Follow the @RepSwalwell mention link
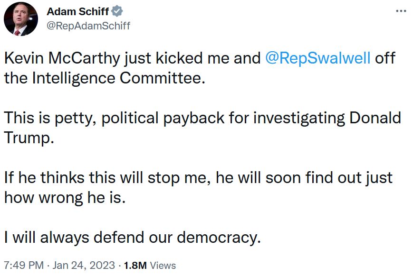 click(317, 58)
